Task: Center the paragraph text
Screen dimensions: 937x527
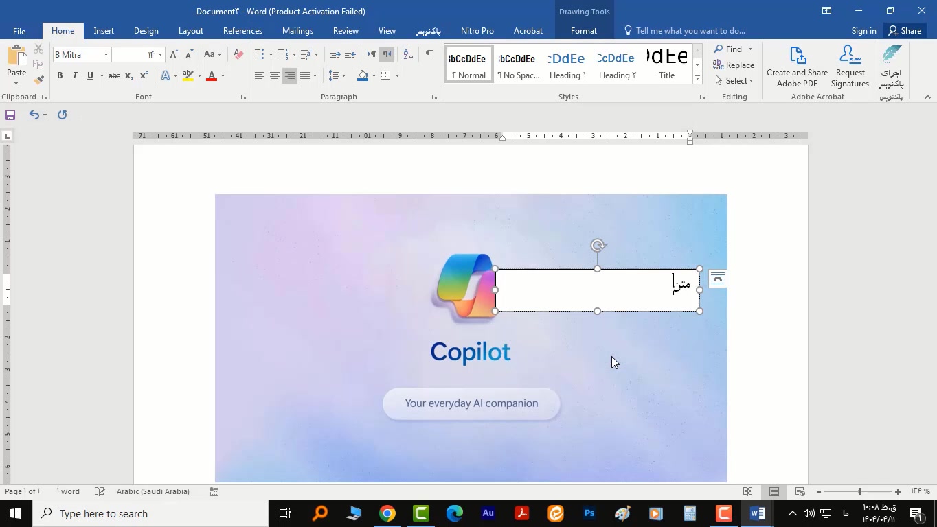Action: (274, 75)
